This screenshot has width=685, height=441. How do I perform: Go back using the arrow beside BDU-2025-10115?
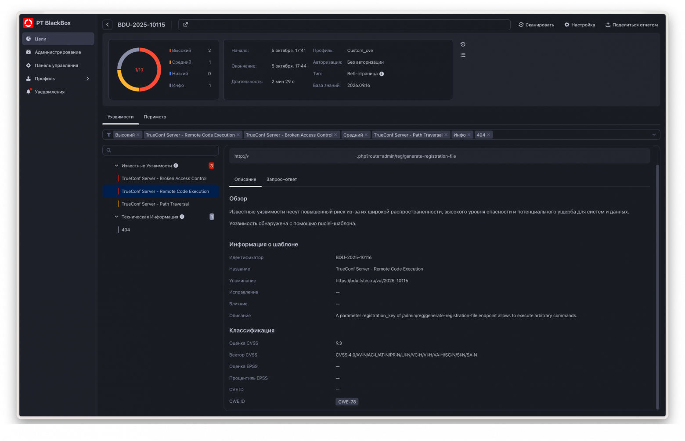(108, 25)
